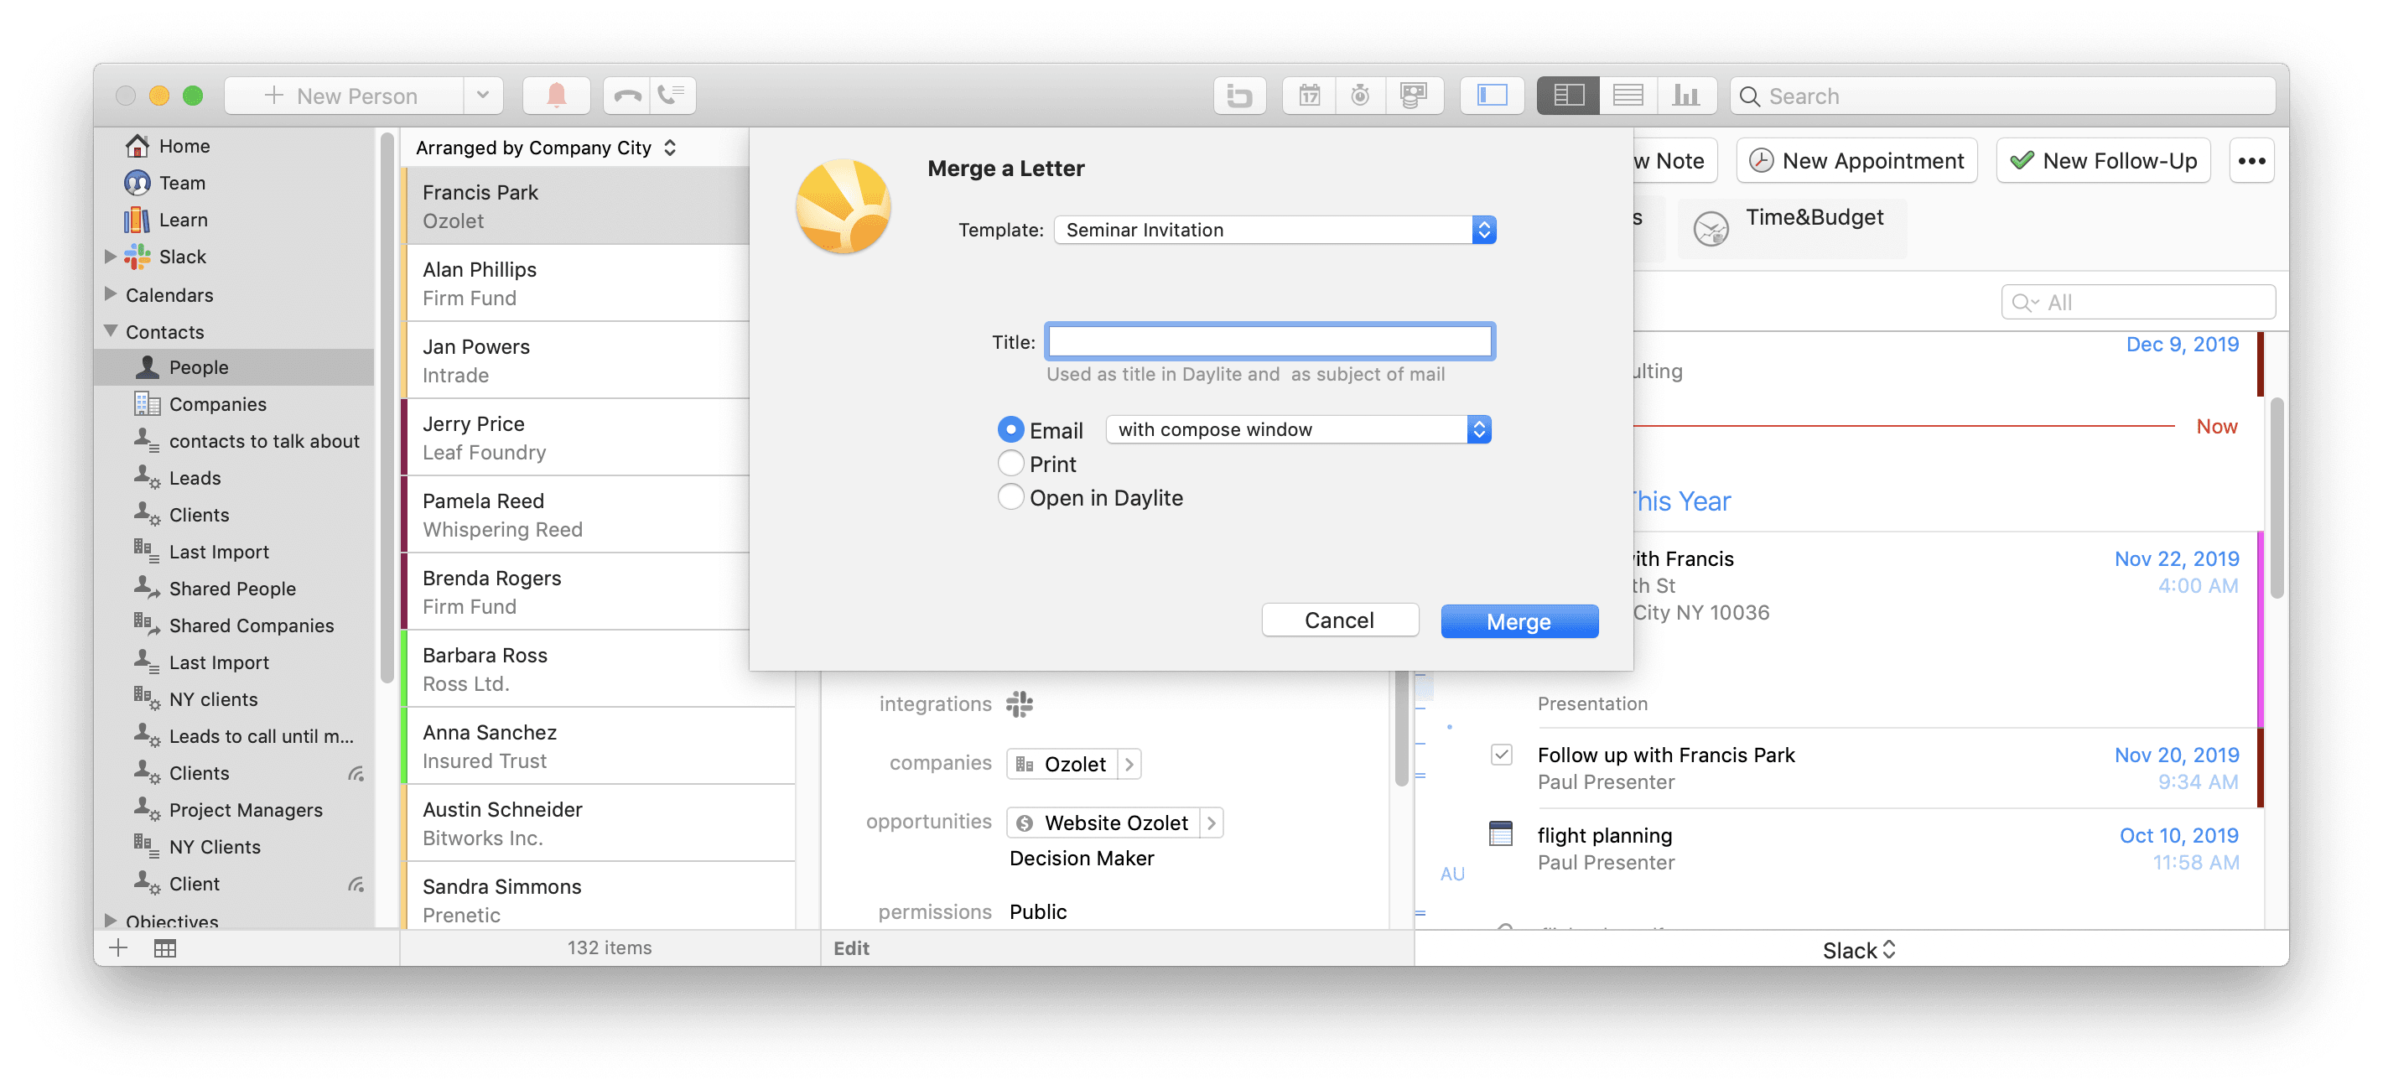Screen dimensions: 2383x1090
Task: Click the Cancel button
Action: 1338,620
